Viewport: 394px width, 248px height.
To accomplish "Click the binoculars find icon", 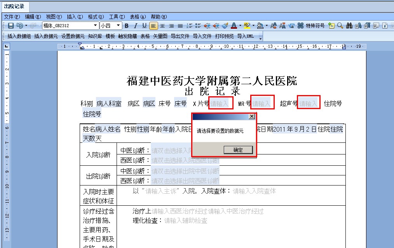I will pos(349,26).
